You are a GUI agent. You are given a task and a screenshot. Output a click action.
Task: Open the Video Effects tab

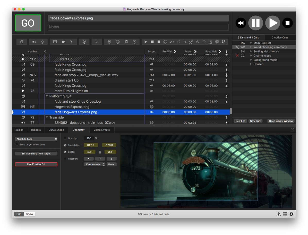[101, 130]
